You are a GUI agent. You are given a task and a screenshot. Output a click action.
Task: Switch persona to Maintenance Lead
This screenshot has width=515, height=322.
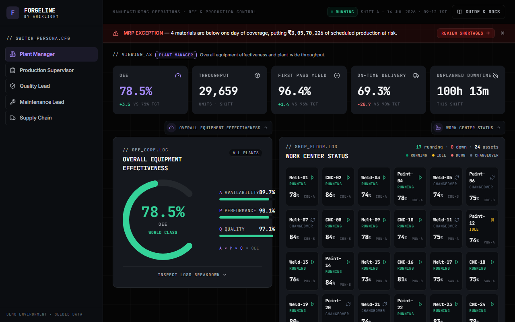pos(51,102)
